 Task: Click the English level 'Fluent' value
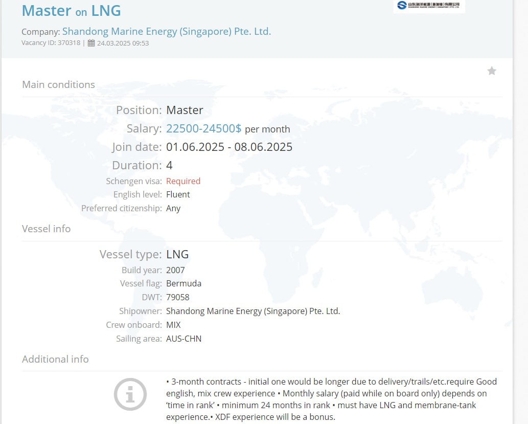click(x=178, y=194)
